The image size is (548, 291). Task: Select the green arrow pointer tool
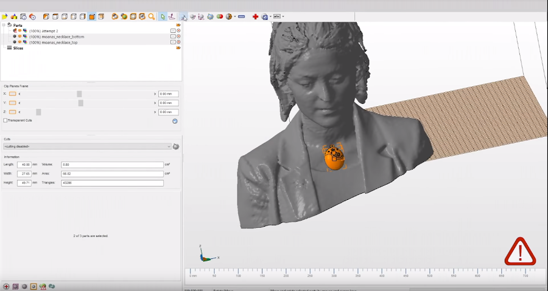[x=163, y=16]
